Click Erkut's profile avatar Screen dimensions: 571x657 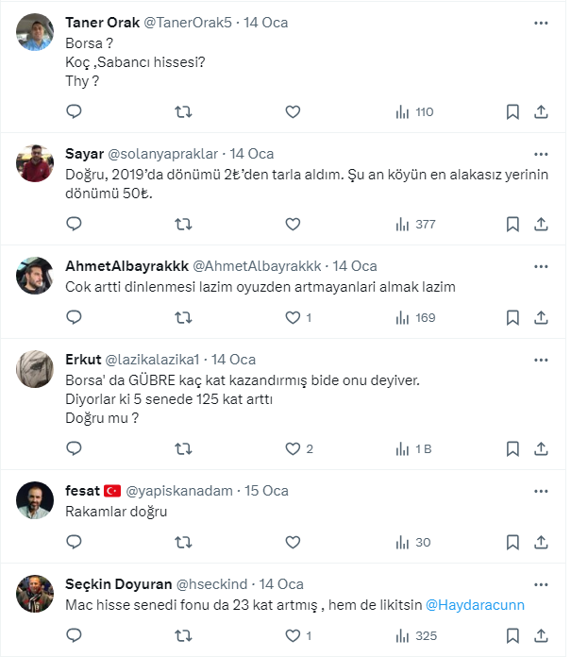coord(35,370)
